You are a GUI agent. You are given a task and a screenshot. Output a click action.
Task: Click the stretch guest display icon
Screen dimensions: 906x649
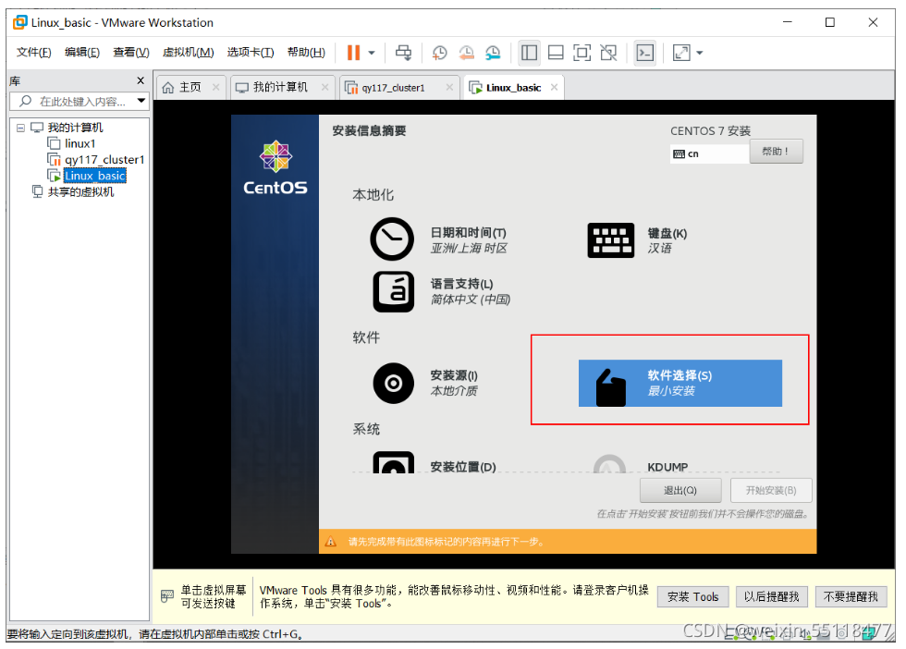pyautogui.click(x=682, y=53)
